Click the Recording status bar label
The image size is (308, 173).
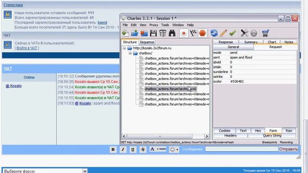pos(286,142)
